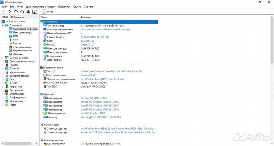The width and height of the screenshot is (274, 146).
Task: Go back with the left arrow toolbar button
Action: pos(3,12)
